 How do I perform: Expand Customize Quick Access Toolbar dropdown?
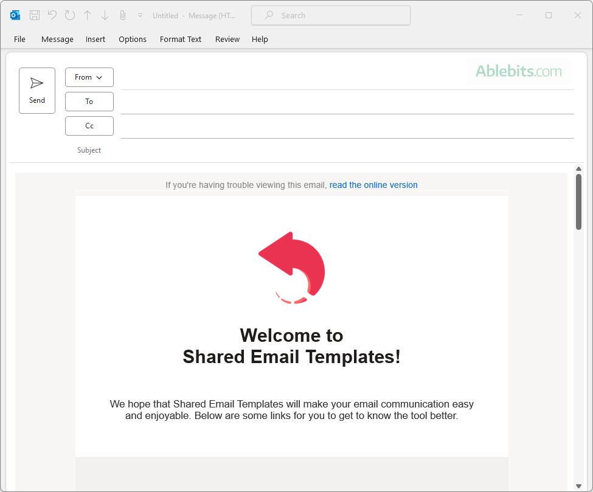(x=140, y=15)
